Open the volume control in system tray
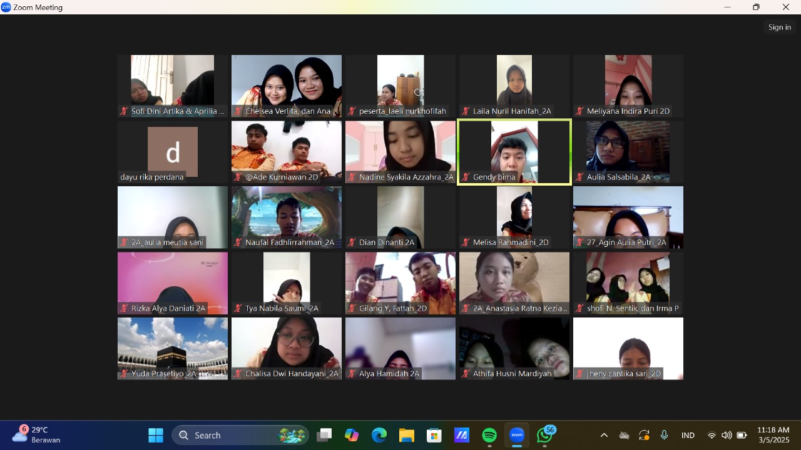The image size is (801, 450). pos(727,435)
